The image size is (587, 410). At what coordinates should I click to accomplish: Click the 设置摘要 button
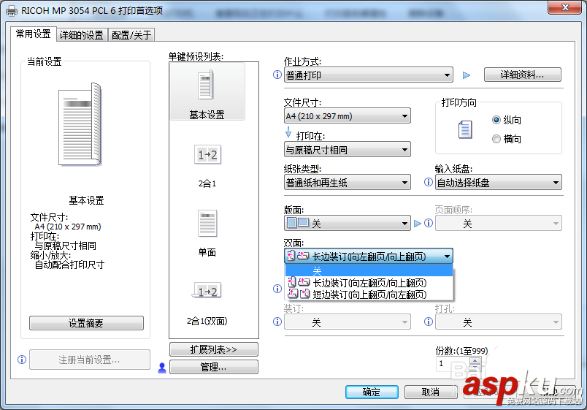[86, 323]
